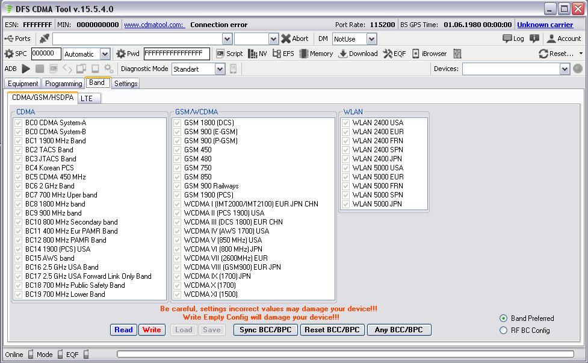
Task: Open the SPC Automatic dropdown
Action: [x=105, y=54]
